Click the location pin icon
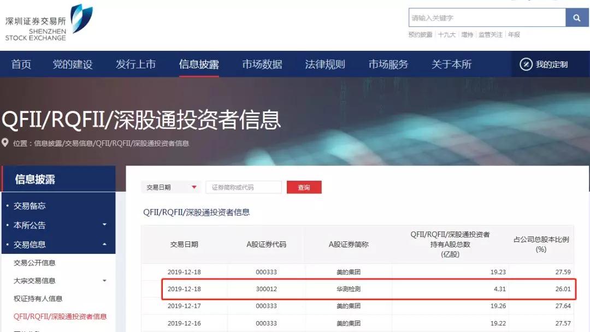Image resolution: width=590 pixels, height=332 pixels. coord(5,143)
